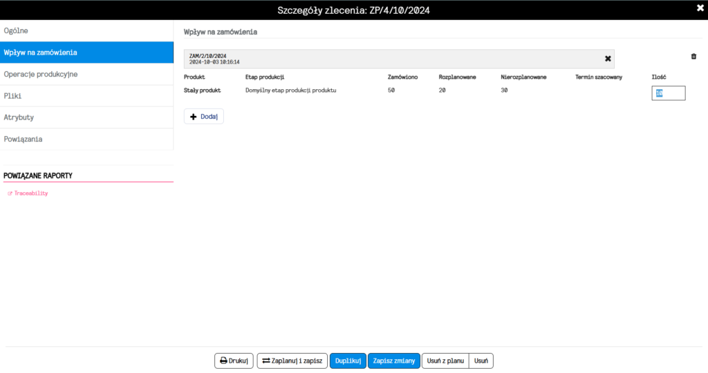Click the arrows icon in Zaplanuj i zapisz
Viewport: 708px width, 373px height.
click(x=266, y=361)
